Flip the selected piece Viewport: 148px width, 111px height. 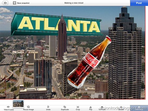(x=91, y=108)
